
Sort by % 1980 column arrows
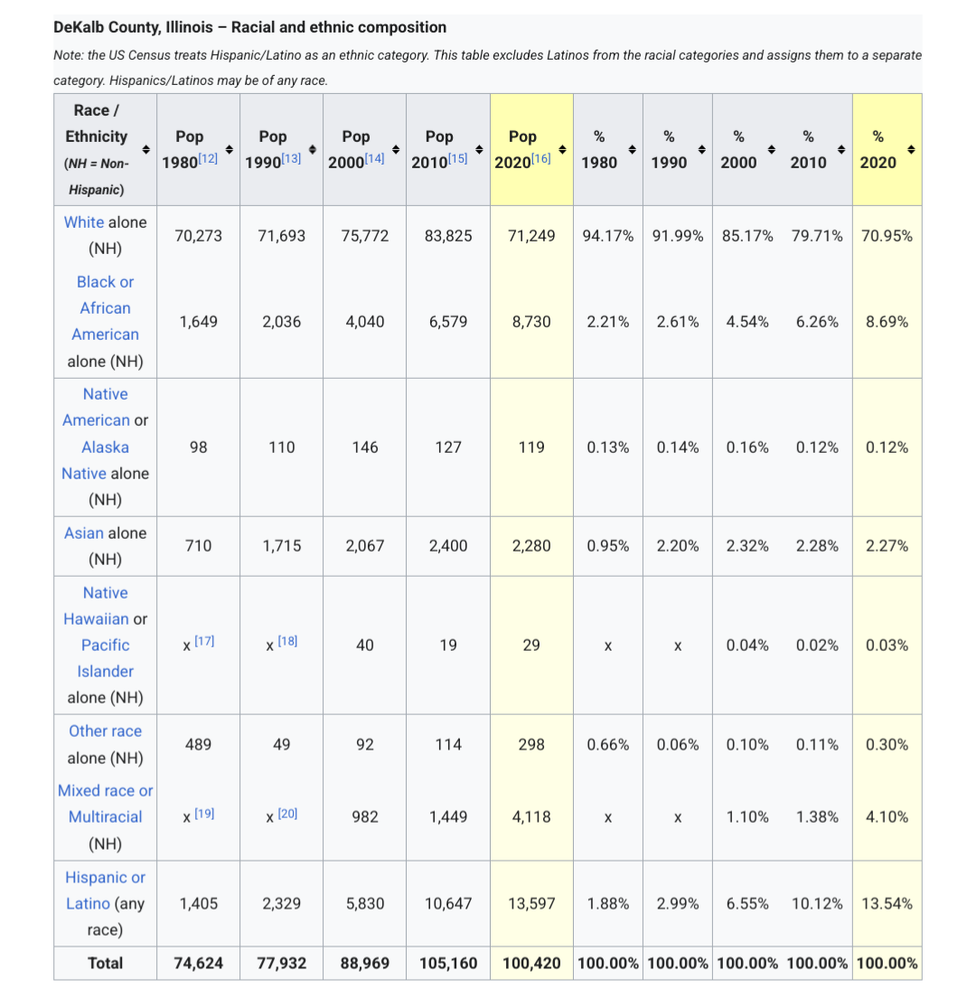(633, 149)
